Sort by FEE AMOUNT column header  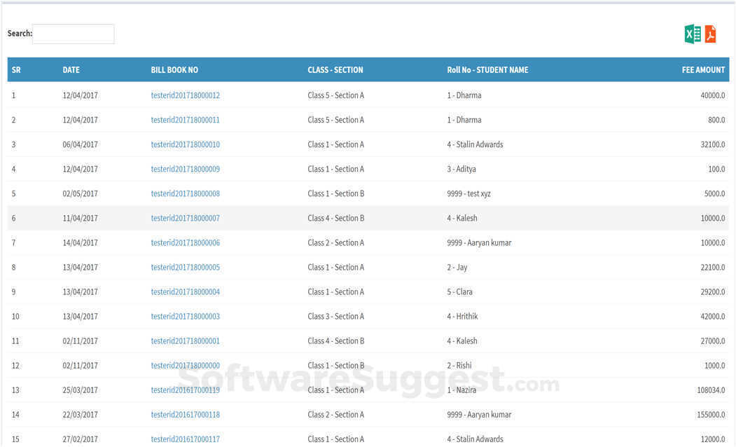click(703, 70)
